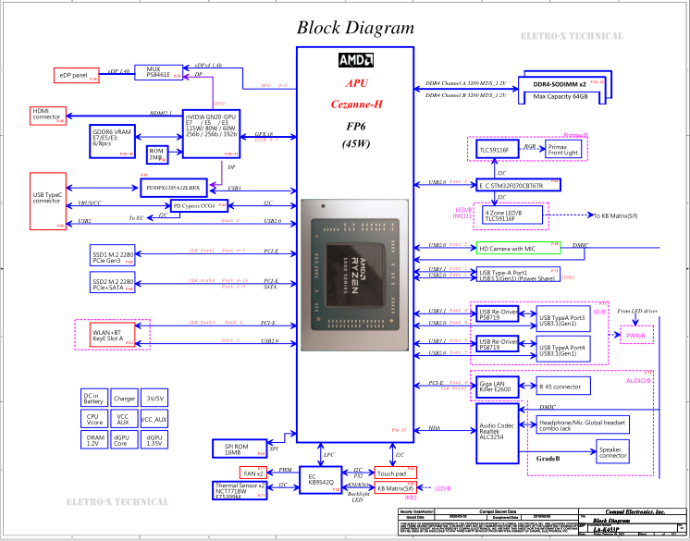Viewport: 690px width, 541px height.
Task: Click the "PI3DPX1205A1ZLBEX" block
Action: pos(173,188)
